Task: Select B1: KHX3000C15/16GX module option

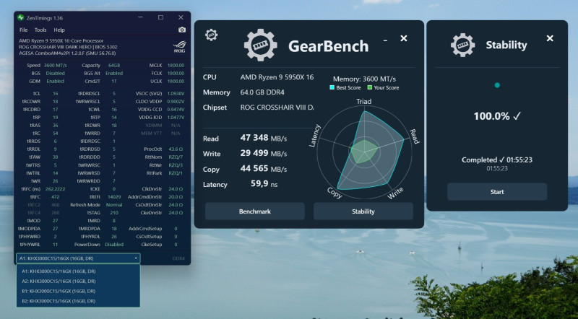Action: [x=78, y=291]
